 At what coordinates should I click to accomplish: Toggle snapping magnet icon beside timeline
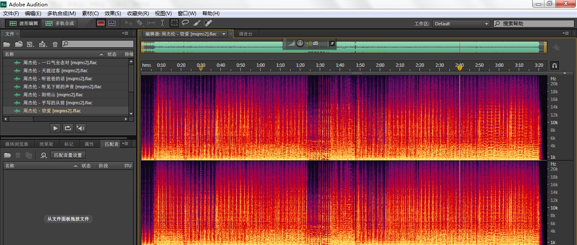pyautogui.click(x=555, y=65)
